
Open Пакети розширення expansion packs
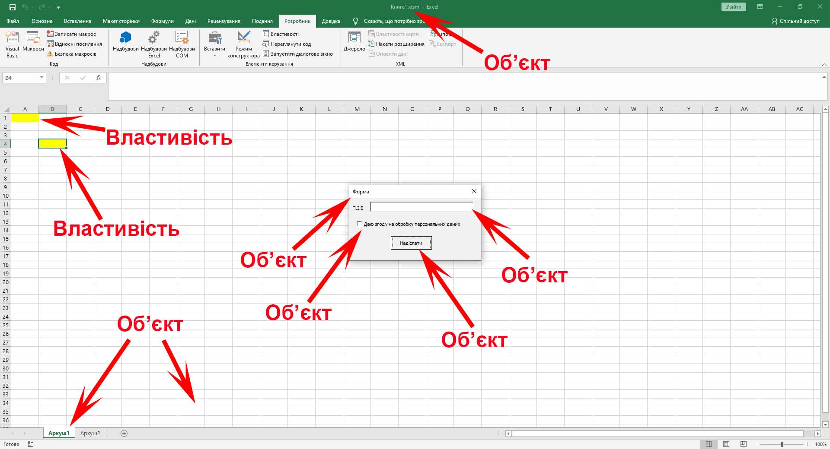click(396, 44)
